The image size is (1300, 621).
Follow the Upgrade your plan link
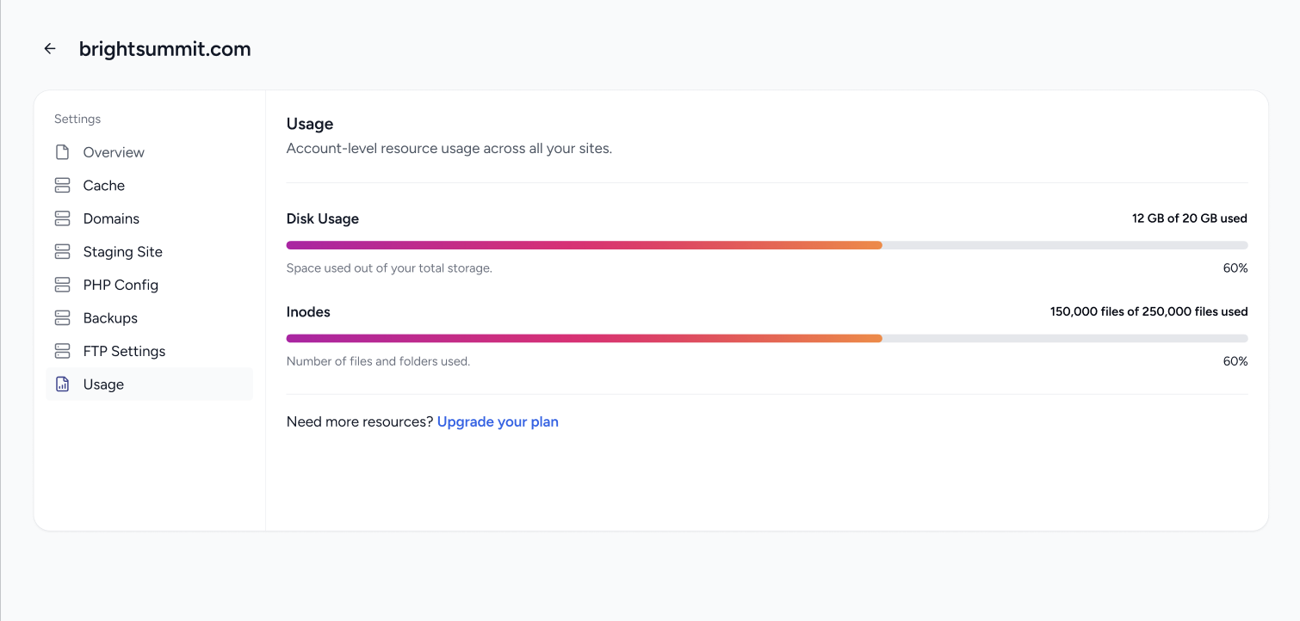click(498, 421)
